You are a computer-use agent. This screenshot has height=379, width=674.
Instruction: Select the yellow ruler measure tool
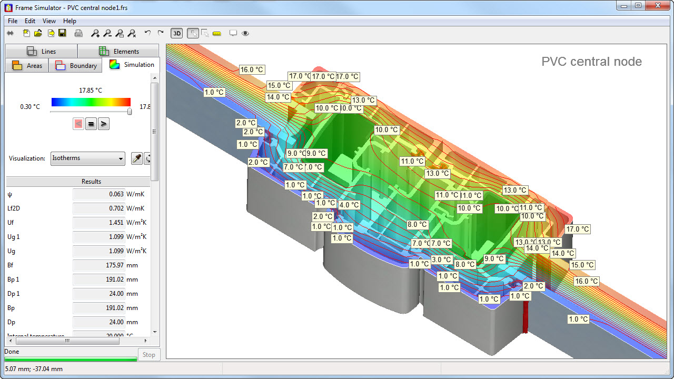pyautogui.click(x=217, y=33)
